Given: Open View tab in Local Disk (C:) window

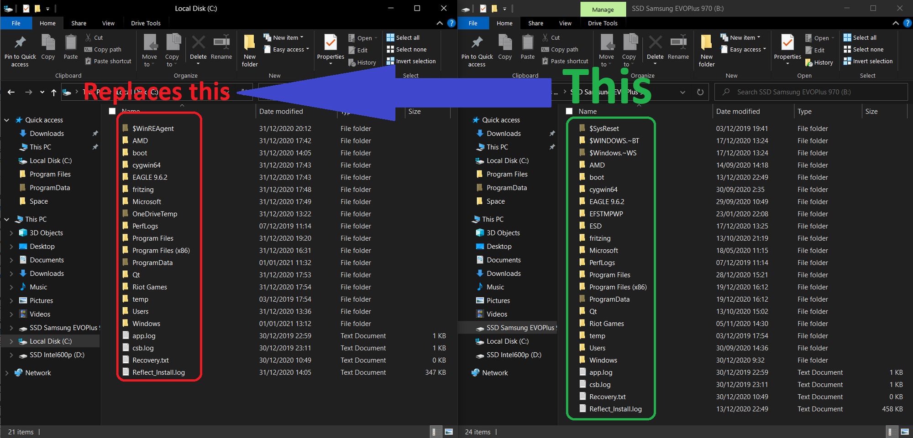Looking at the screenshot, I should tap(108, 23).
